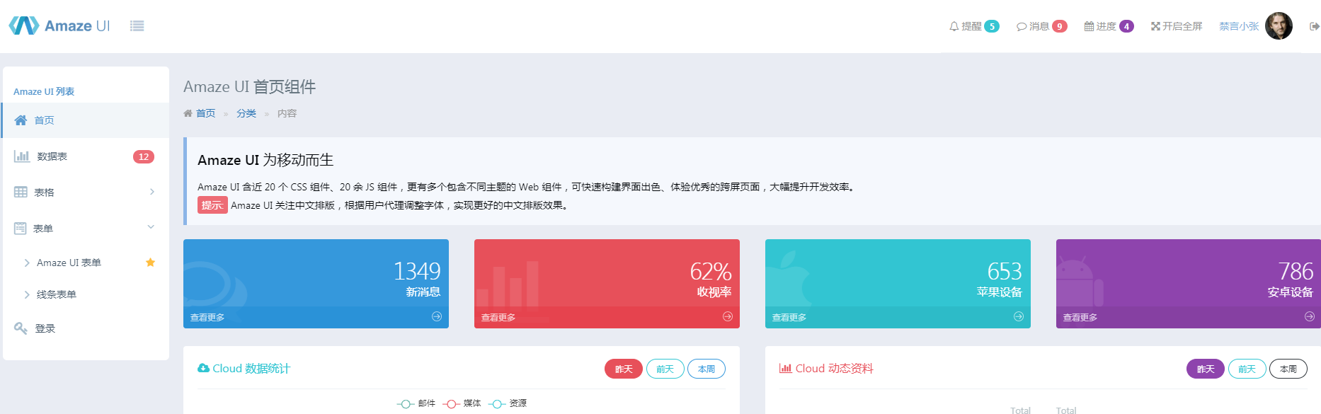Click the Cloud 动态资料 chart icon
Viewport: 1321px width, 414px height.
(x=785, y=368)
